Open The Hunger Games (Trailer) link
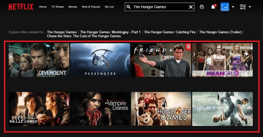 click(220, 32)
